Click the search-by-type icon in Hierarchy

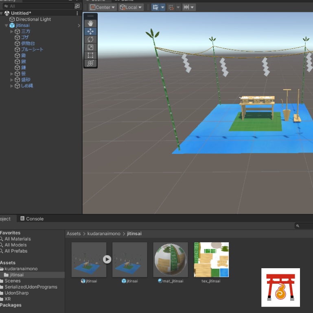pos(77,6)
